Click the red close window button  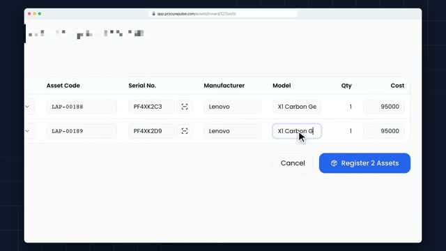point(29,14)
